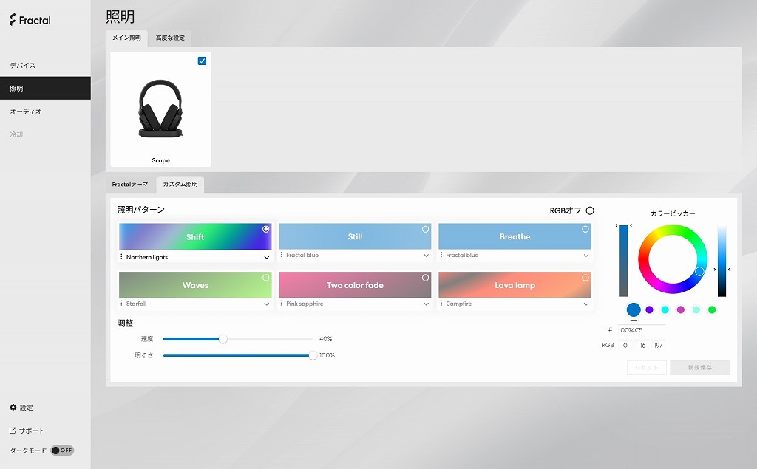757x469 pixels.
Task: Switch to the Fractalテーマ tab
Action: pyautogui.click(x=130, y=185)
